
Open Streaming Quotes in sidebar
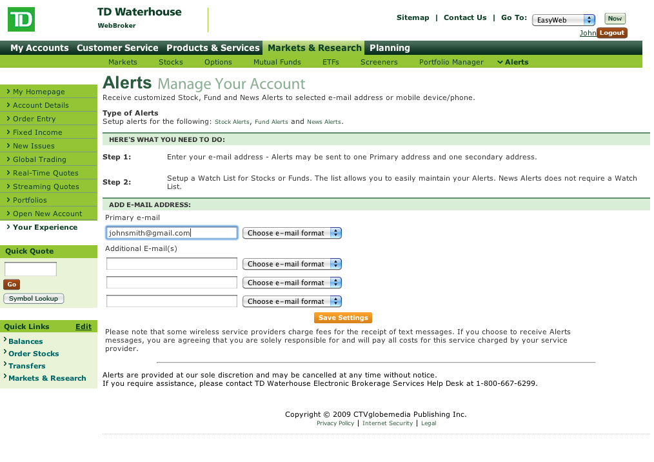point(48,186)
